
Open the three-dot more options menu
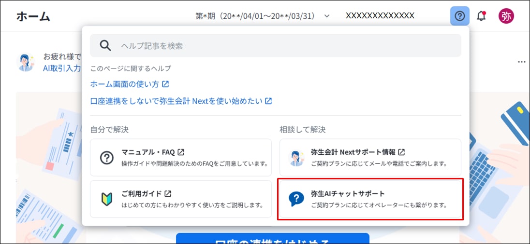(x=522, y=62)
